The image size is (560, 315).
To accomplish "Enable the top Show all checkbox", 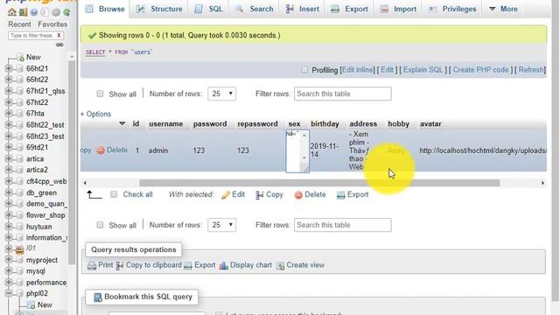I will click(100, 94).
